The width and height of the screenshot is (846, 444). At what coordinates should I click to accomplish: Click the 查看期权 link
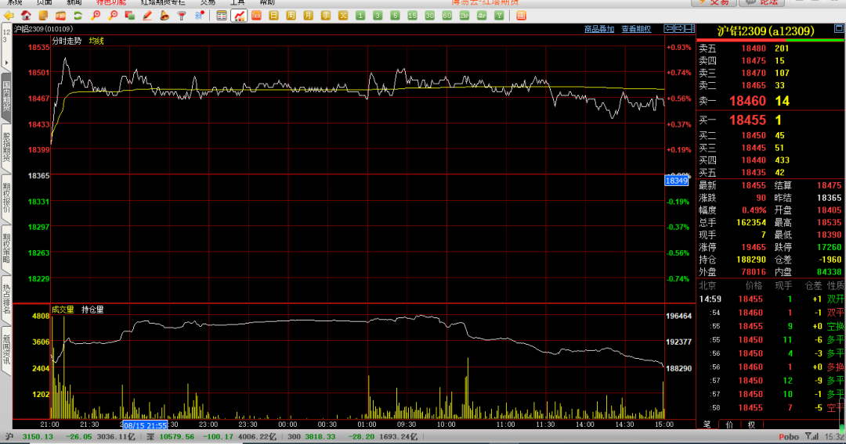[x=636, y=30]
